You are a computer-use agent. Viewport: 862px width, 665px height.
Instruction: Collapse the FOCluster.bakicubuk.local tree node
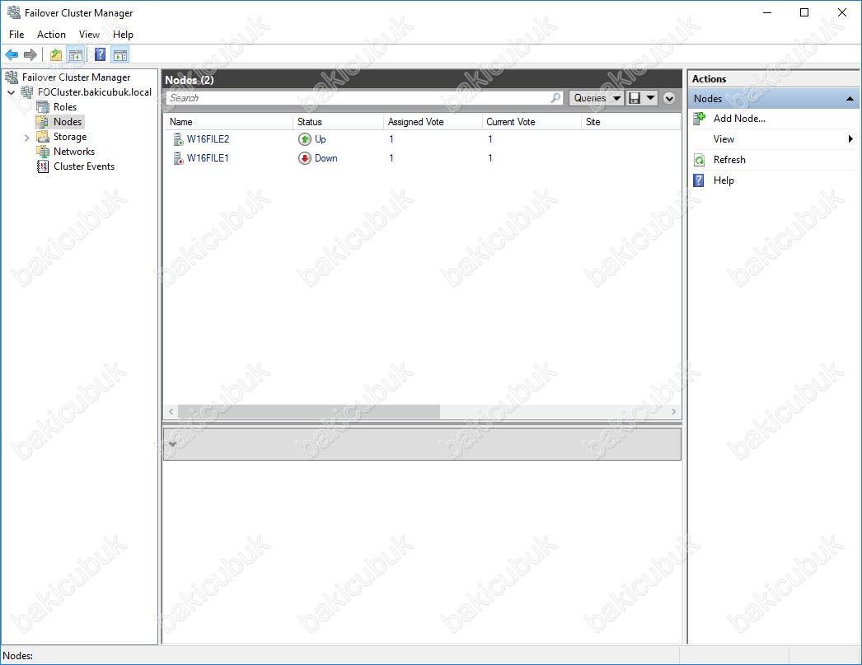click(x=11, y=92)
